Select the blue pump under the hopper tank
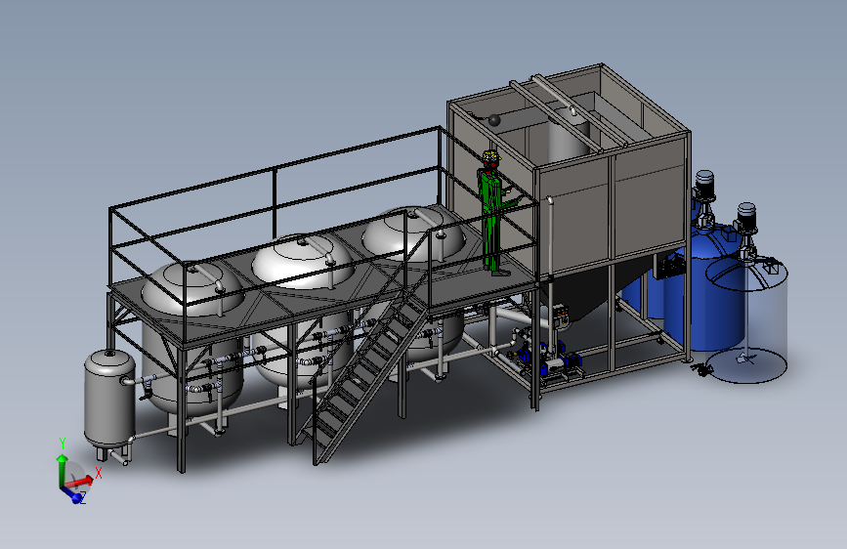This screenshot has height=549, width=847. click(x=559, y=363)
